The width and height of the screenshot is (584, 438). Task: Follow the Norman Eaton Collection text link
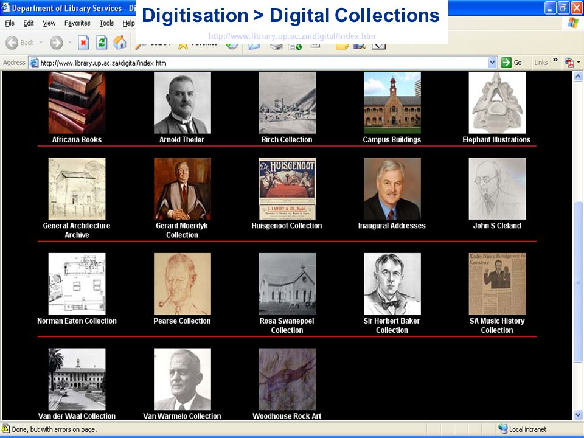[x=77, y=321]
